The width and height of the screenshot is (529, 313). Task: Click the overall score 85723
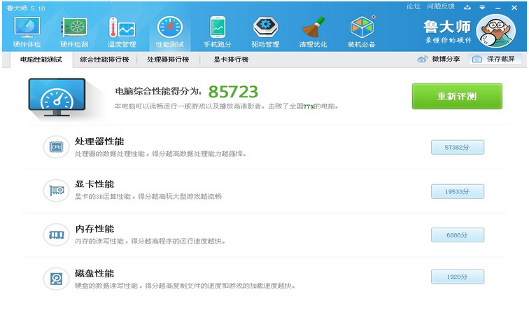pos(233,92)
